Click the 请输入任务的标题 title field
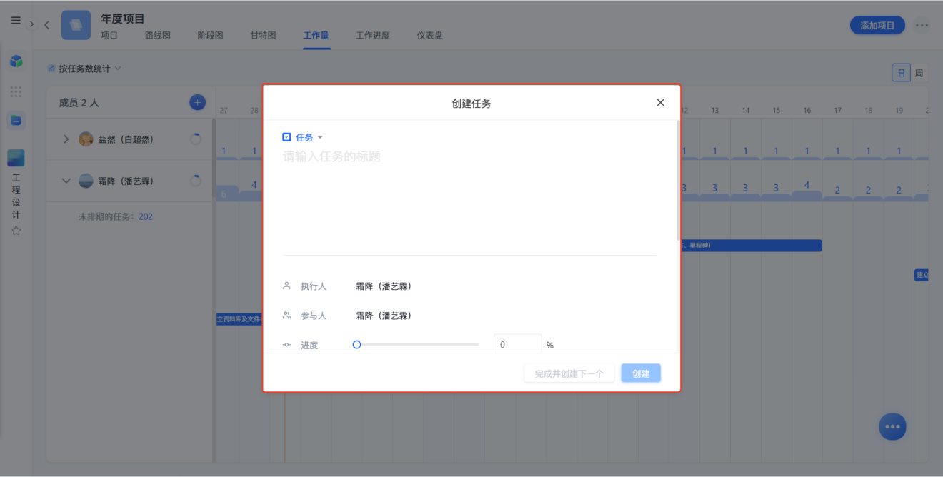This screenshot has height=477, width=943. click(469, 156)
